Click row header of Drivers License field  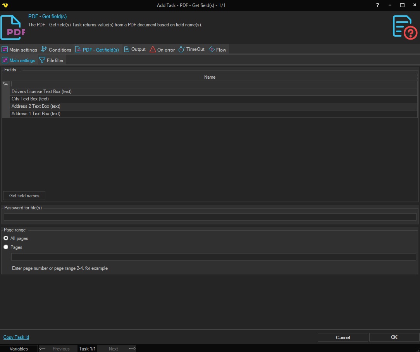6,92
